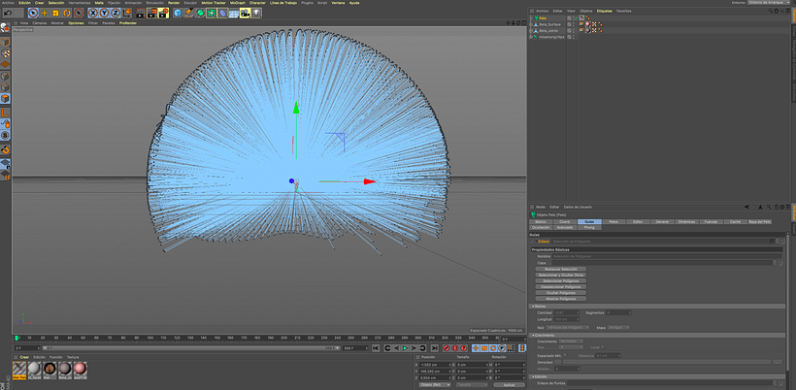This screenshot has height=390, width=796.
Task: Toggle Y axis lock
Action: pyautogui.click(x=105, y=13)
